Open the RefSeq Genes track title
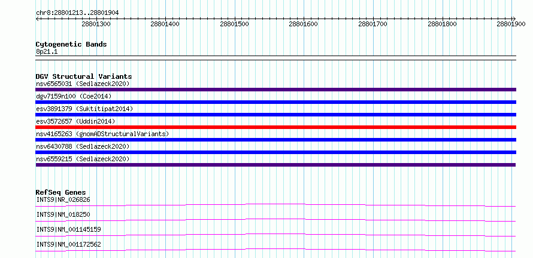 61,192
